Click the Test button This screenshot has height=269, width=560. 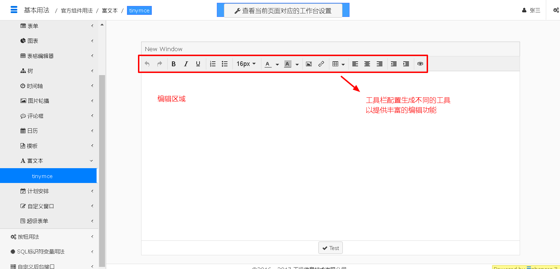pos(330,248)
